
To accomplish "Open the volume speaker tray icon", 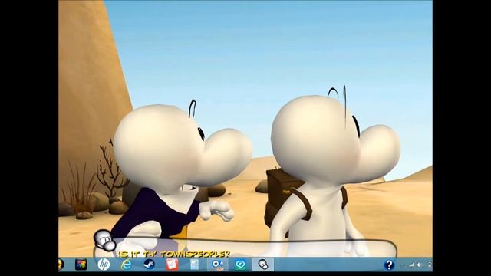I will coord(420,265).
